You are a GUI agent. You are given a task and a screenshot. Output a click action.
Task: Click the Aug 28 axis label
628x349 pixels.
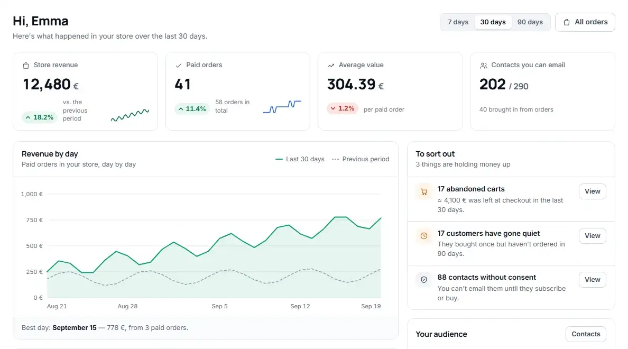tap(127, 306)
